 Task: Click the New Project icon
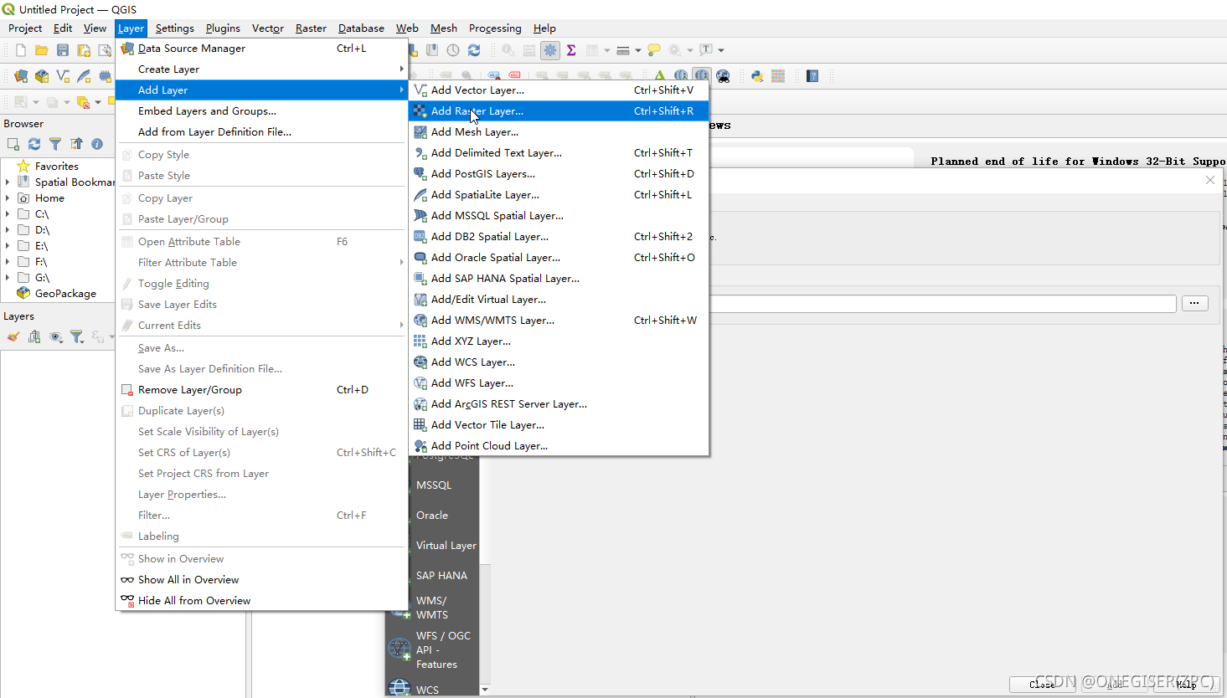tap(21, 50)
